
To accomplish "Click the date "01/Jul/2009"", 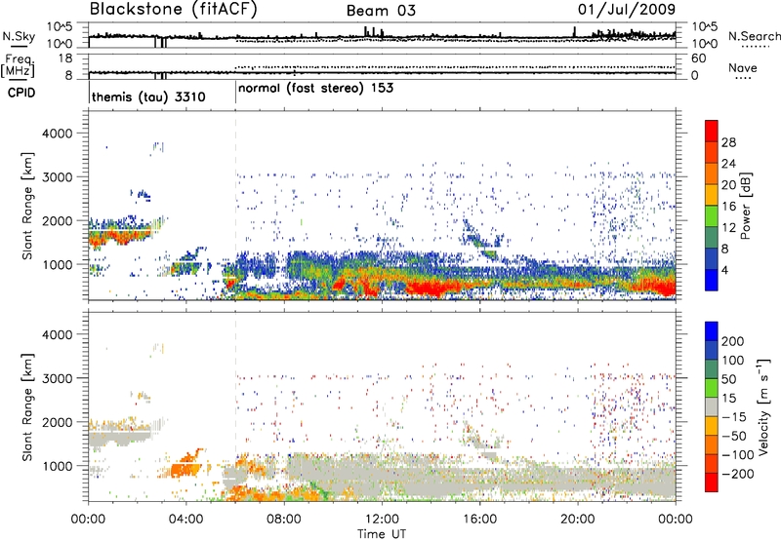I will coord(627,9).
